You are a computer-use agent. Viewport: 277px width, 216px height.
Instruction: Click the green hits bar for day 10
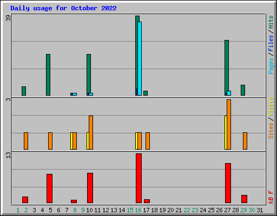[89, 75]
